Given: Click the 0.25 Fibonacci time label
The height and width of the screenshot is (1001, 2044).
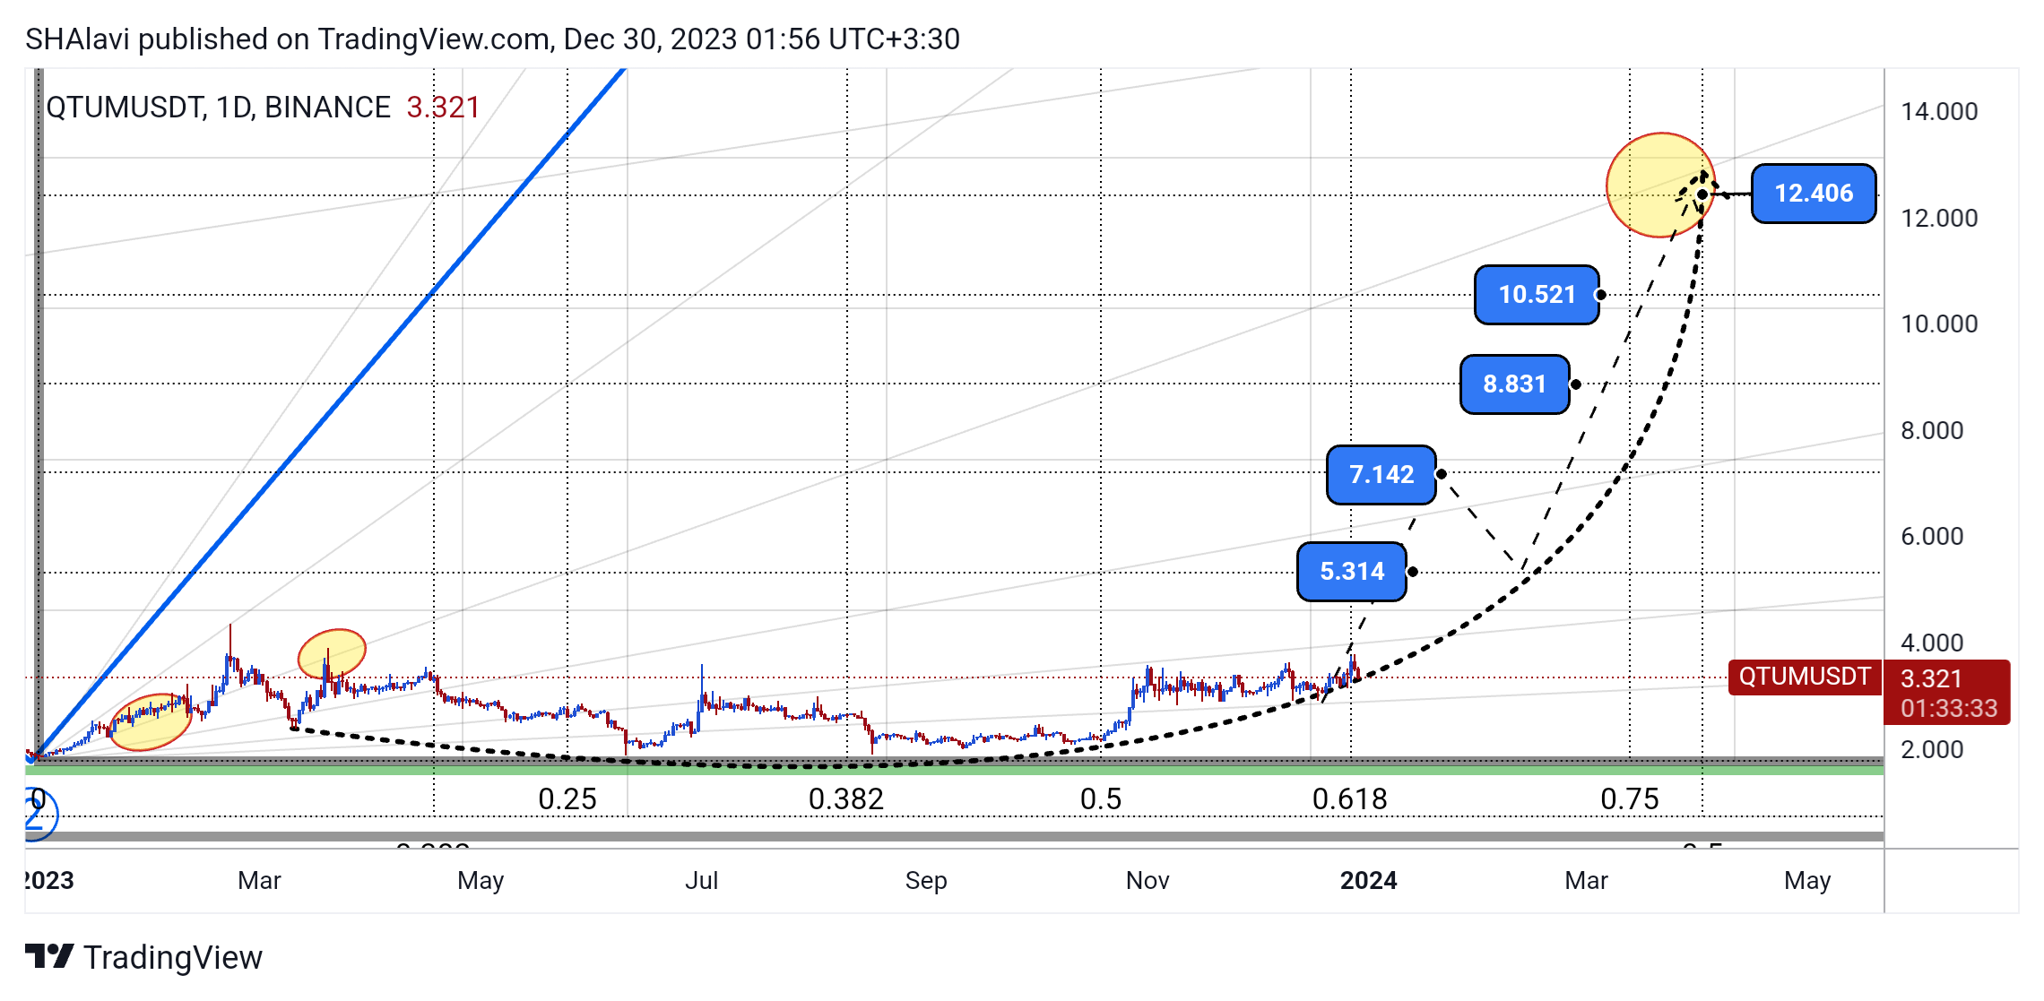Looking at the screenshot, I should (567, 799).
